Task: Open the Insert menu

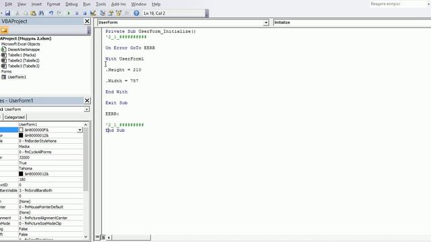Action: tap(36, 4)
